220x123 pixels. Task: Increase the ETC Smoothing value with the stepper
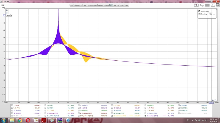click(211, 13)
